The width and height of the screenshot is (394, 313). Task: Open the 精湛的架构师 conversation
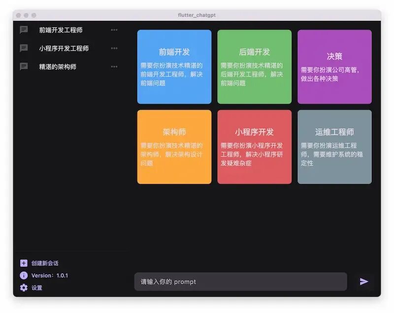pyautogui.click(x=58, y=67)
